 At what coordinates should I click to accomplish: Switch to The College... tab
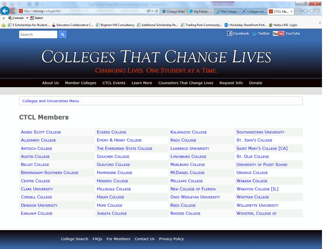point(228,11)
